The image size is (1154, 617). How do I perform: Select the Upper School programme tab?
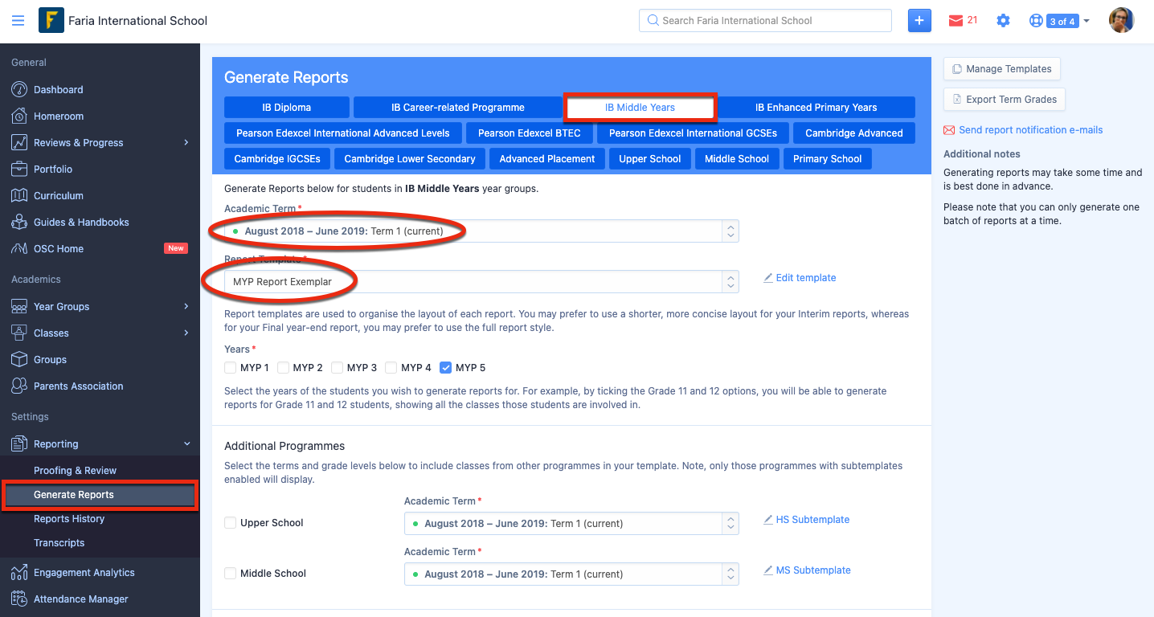(650, 159)
